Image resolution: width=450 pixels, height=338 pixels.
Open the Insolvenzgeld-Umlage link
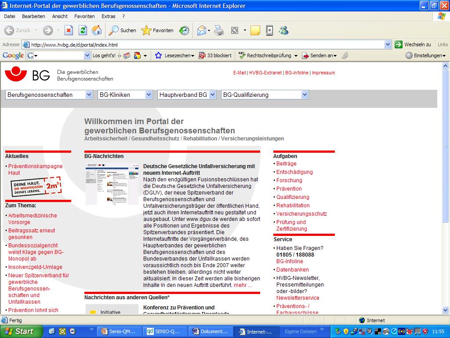click(x=35, y=267)
